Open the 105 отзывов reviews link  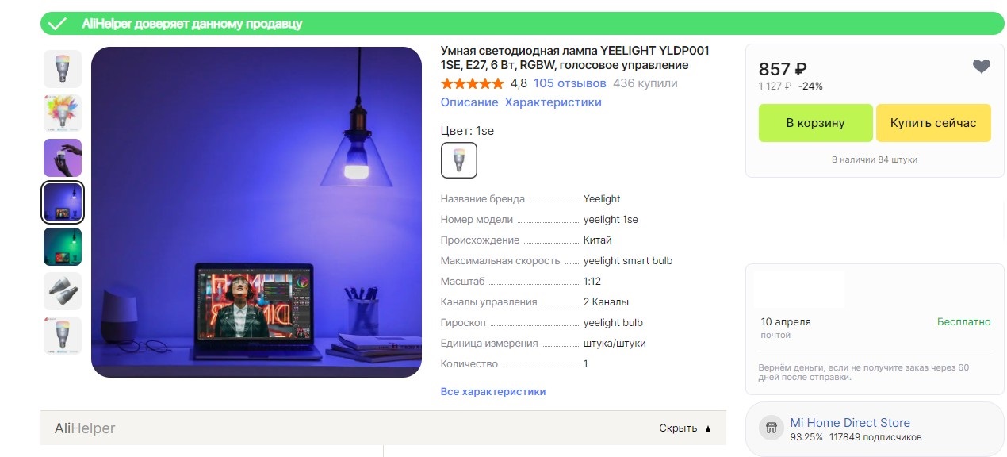pos(570,83)
